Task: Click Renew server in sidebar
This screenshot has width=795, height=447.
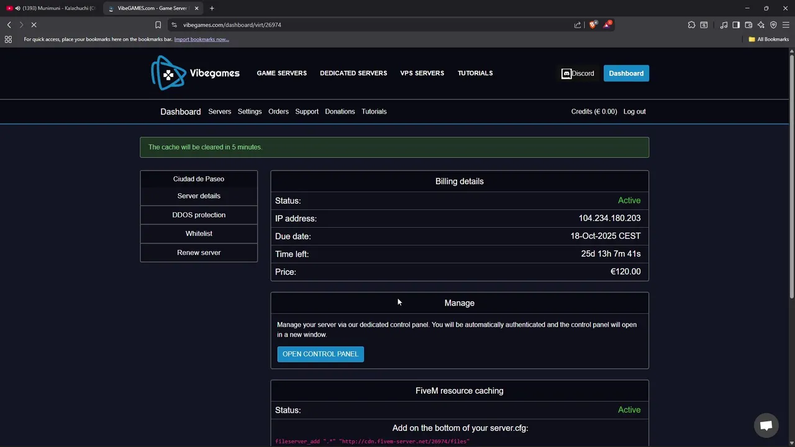Action: (x=199, y=253)
